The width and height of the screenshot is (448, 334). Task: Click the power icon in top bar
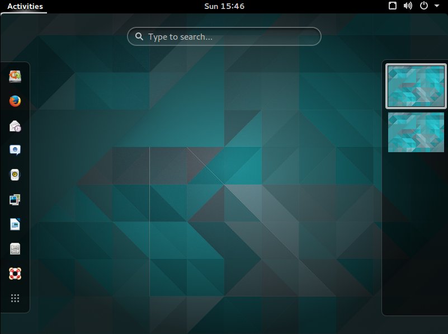[x=424, y=6]
